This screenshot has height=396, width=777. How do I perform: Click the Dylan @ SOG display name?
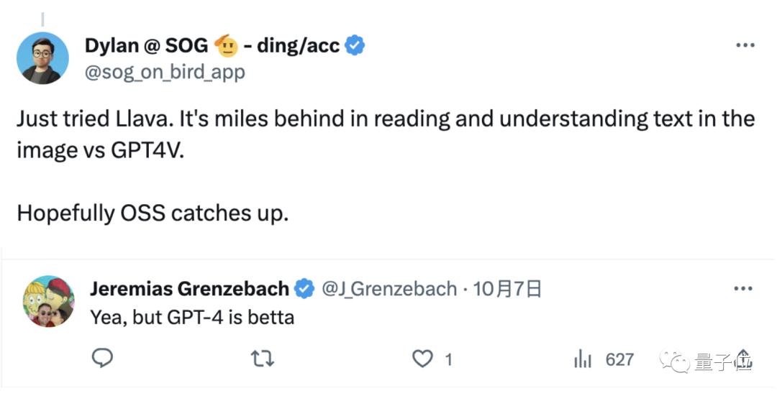(x=146, y=46)
